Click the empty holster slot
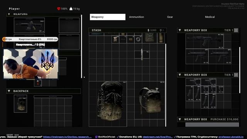Screen dimensions: 247x139 [69, 25]
